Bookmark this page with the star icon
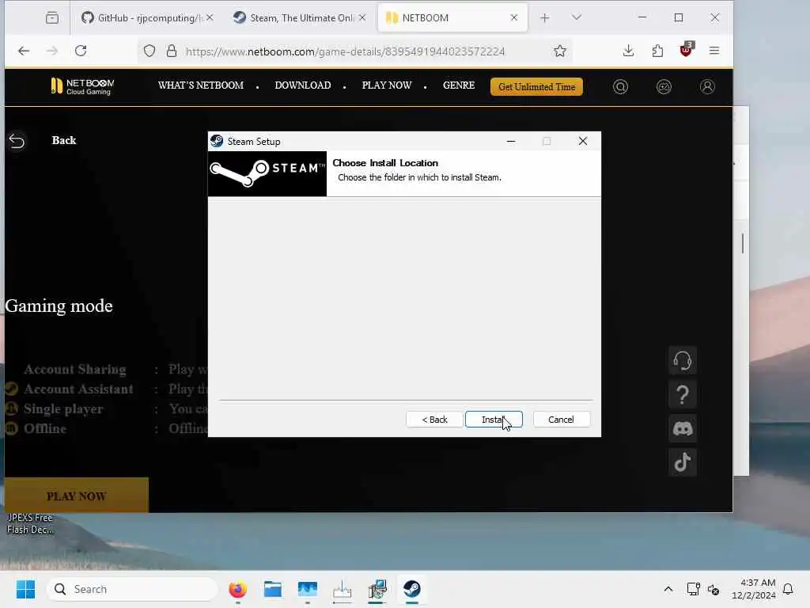Screen dimensions: 810x608 click(560, 51)
